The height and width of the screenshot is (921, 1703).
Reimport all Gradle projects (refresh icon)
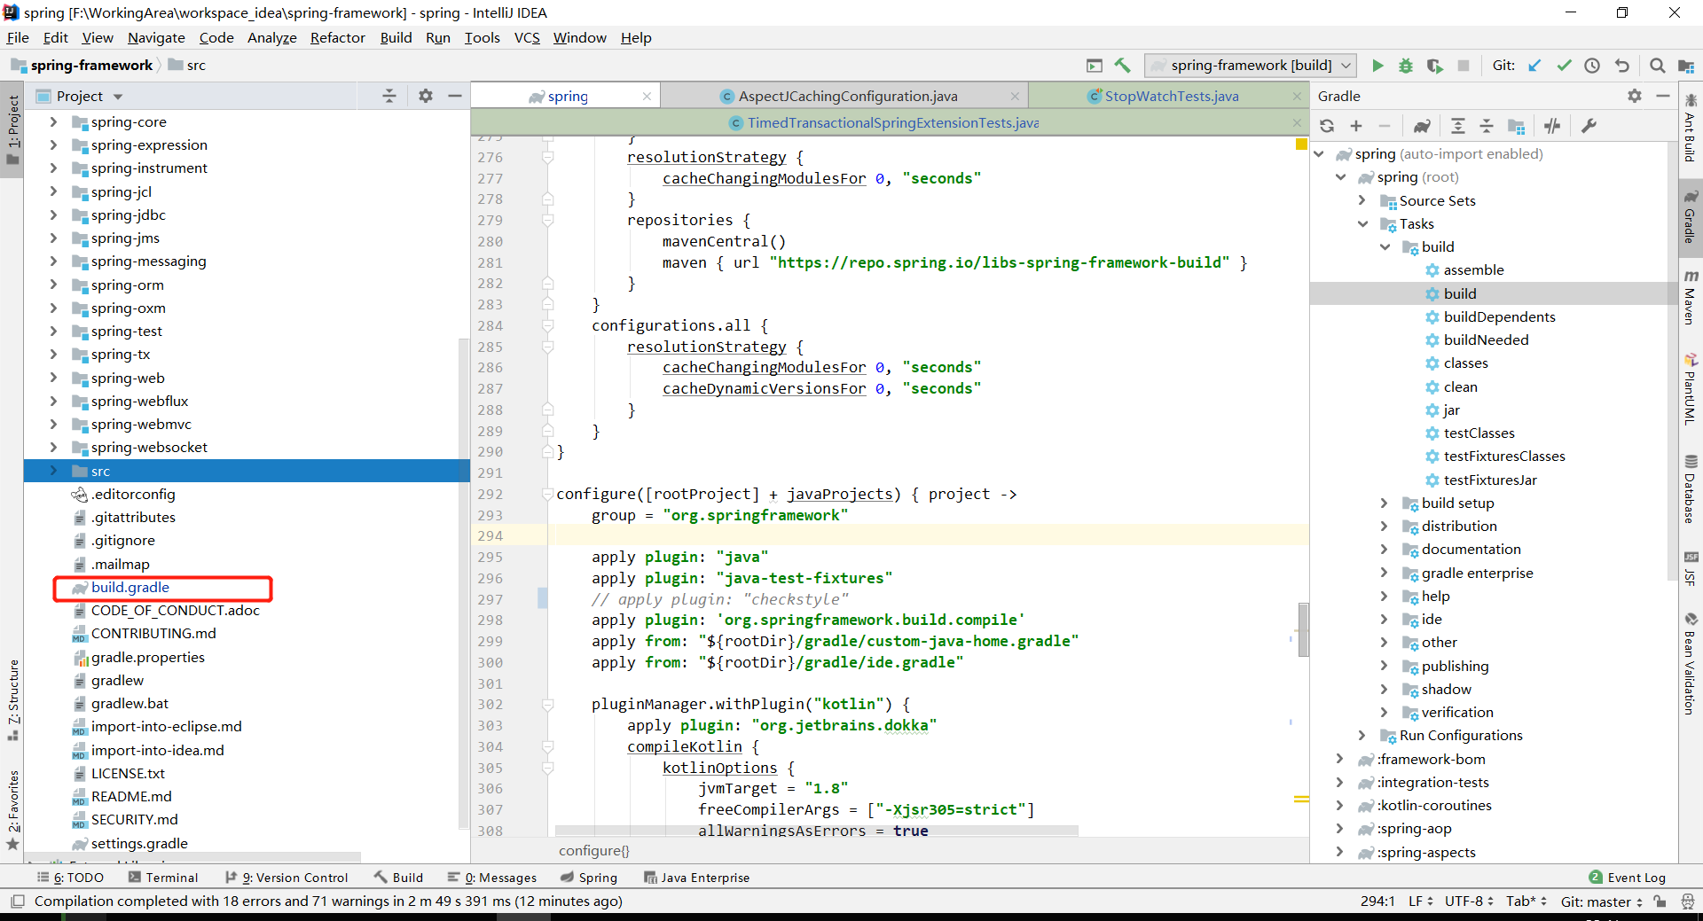[x=1327, y=126]
